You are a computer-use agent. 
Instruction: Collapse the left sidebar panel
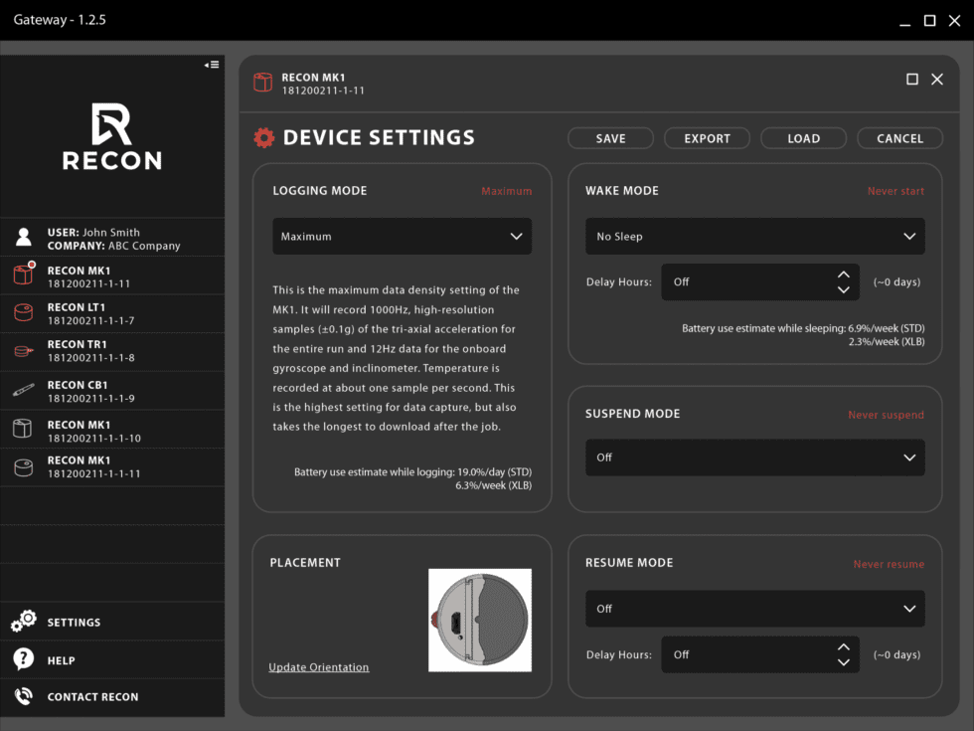pyautogui.click(x=211, y=64)
